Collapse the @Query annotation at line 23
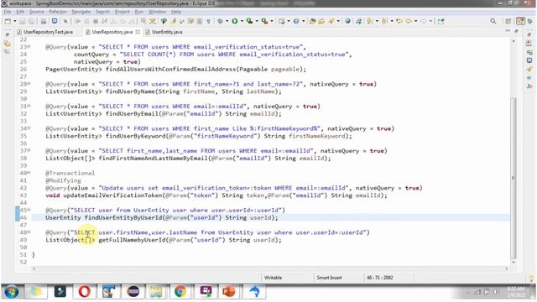The image size is (537, 302). [29, 47]
